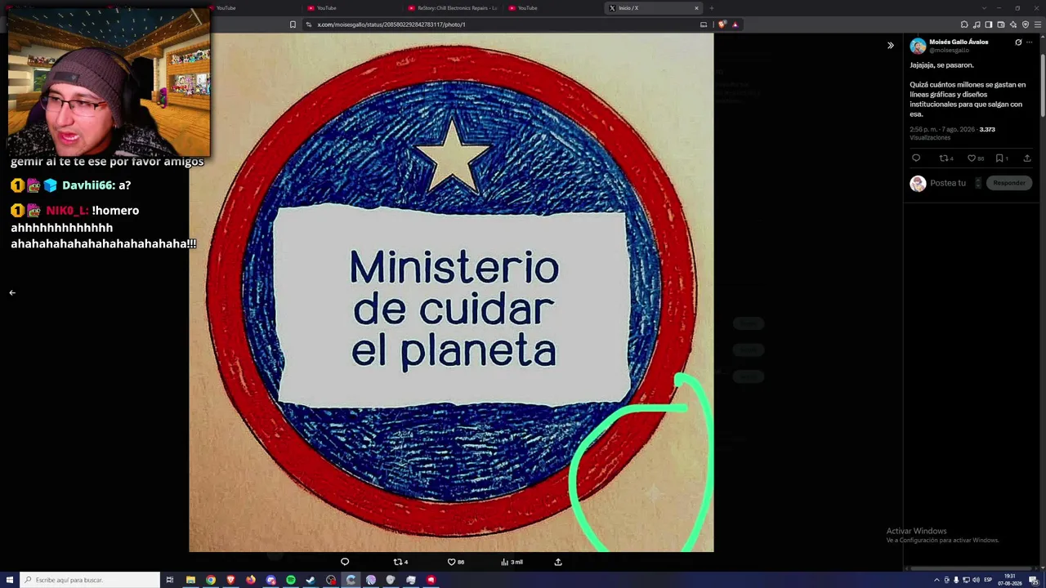Open Steam from the taskbar

[311, 580]
